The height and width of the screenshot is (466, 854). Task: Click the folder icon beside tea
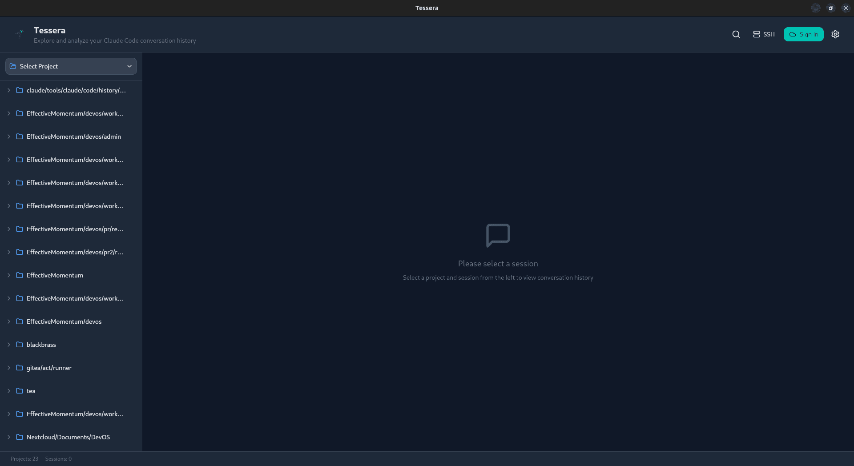coord(20,391)
